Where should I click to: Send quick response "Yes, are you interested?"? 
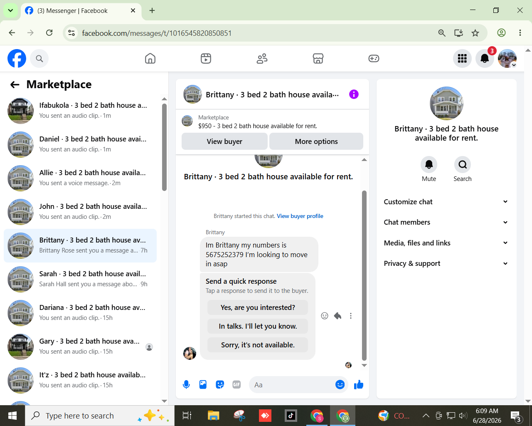(x=258, y=307)
